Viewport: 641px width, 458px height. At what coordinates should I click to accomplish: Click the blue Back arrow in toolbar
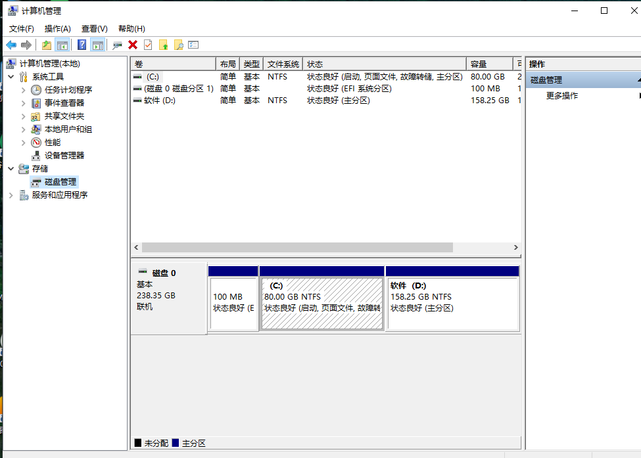click(11, 45)
